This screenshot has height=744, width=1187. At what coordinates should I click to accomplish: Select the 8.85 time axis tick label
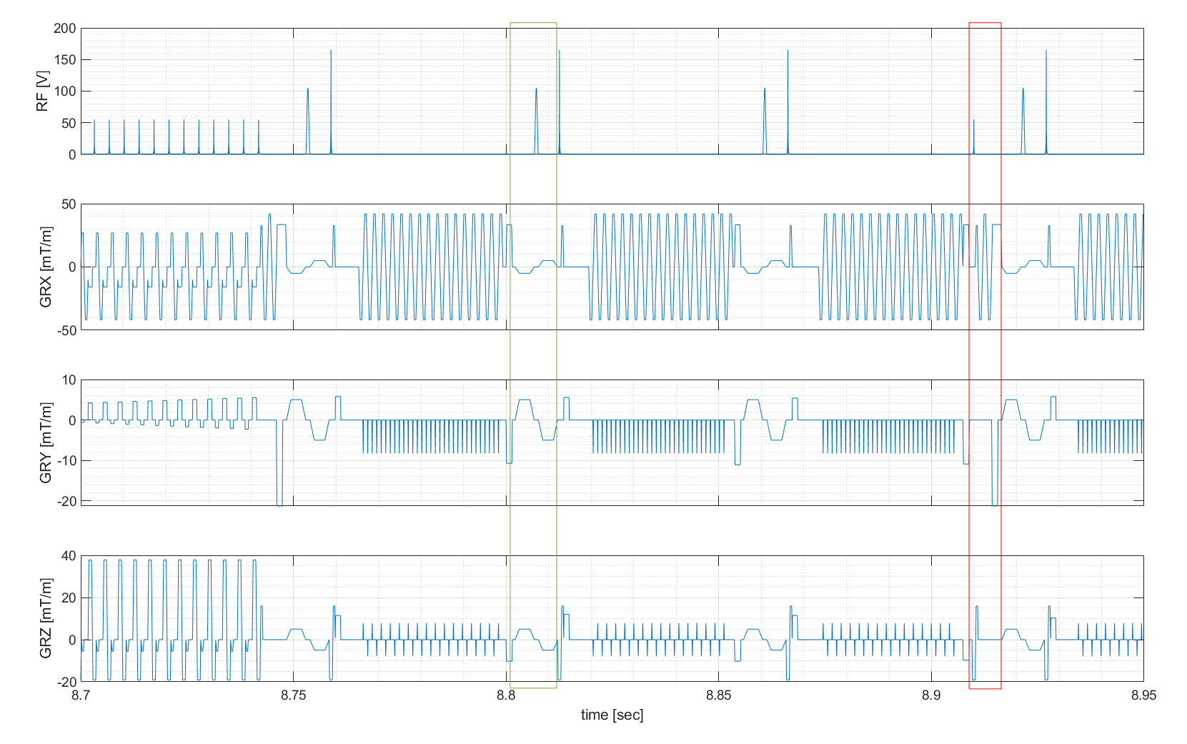point(718,695)
